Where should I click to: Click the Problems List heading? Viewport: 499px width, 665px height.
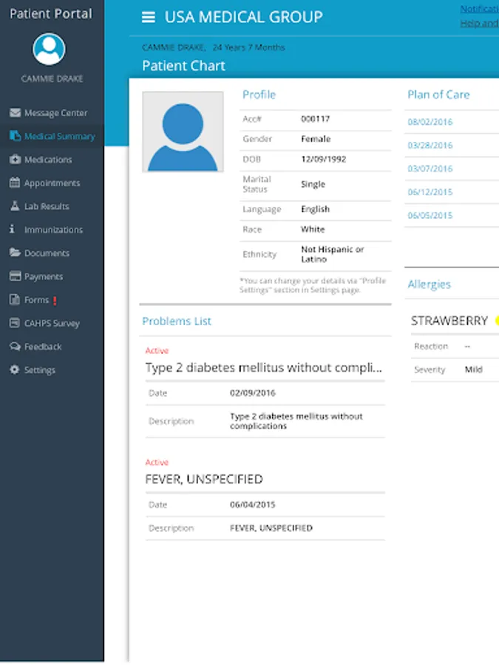coord(177,321)
